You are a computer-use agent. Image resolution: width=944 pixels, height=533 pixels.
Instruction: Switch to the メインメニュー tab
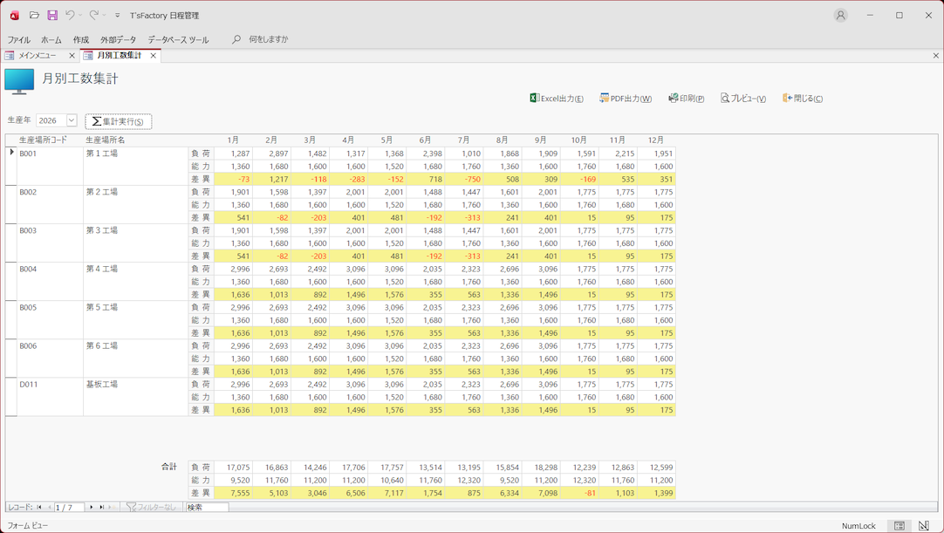[38, 56]
